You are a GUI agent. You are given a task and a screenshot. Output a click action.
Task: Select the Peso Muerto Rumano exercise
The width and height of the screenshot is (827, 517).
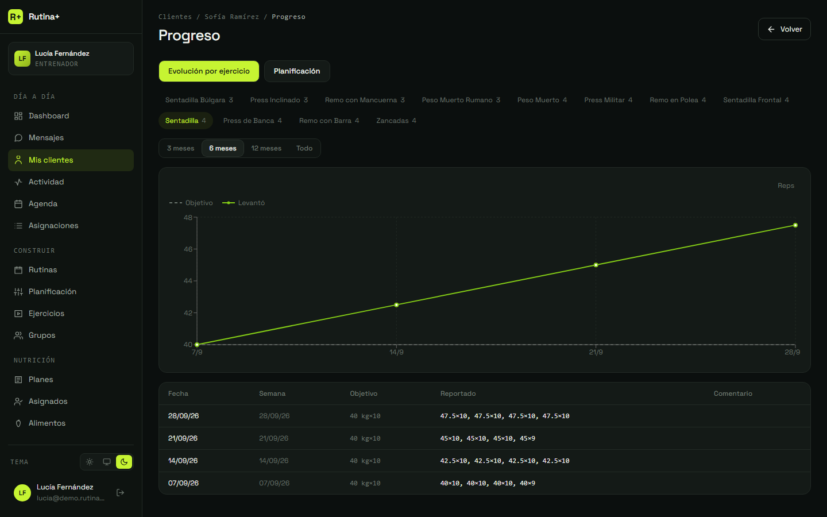(461, 100)
